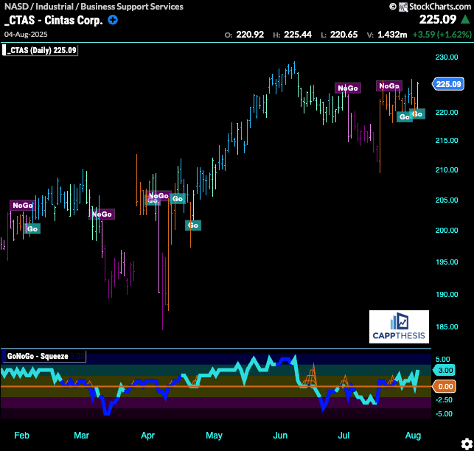The image size is (474, 451).
Task: Click the -2.50 oscillator axis label
Action: pyautogui.click(x=444, y=399)
